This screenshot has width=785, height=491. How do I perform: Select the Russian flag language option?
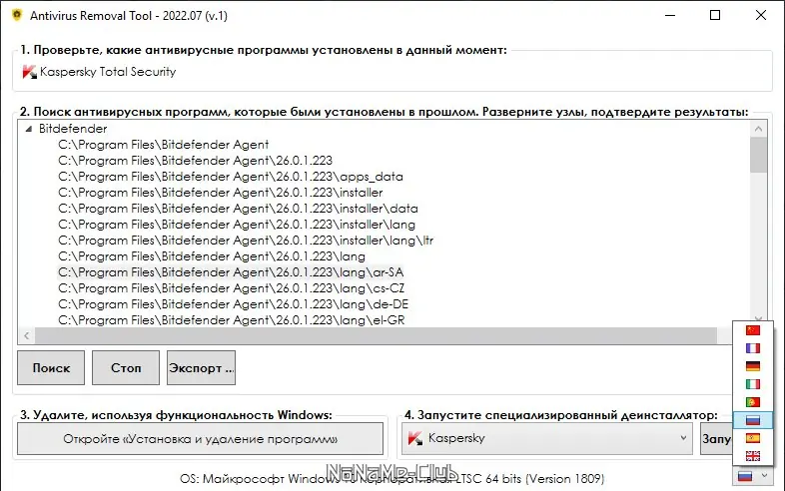(753, 420)
